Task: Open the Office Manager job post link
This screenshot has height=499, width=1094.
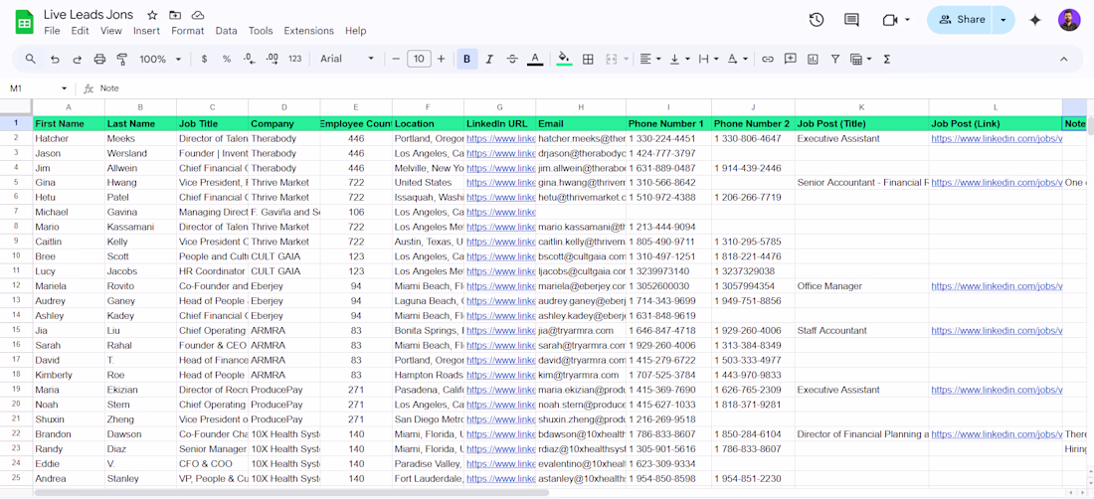Action: coord(997,285)
